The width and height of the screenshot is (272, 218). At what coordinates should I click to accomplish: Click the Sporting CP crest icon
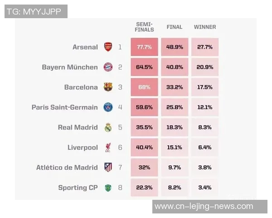pos(108,188)
